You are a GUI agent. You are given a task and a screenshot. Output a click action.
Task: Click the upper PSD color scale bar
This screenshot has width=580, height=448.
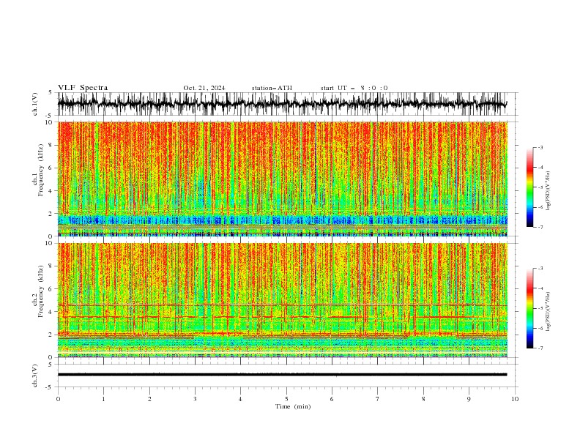click(530, 187)
